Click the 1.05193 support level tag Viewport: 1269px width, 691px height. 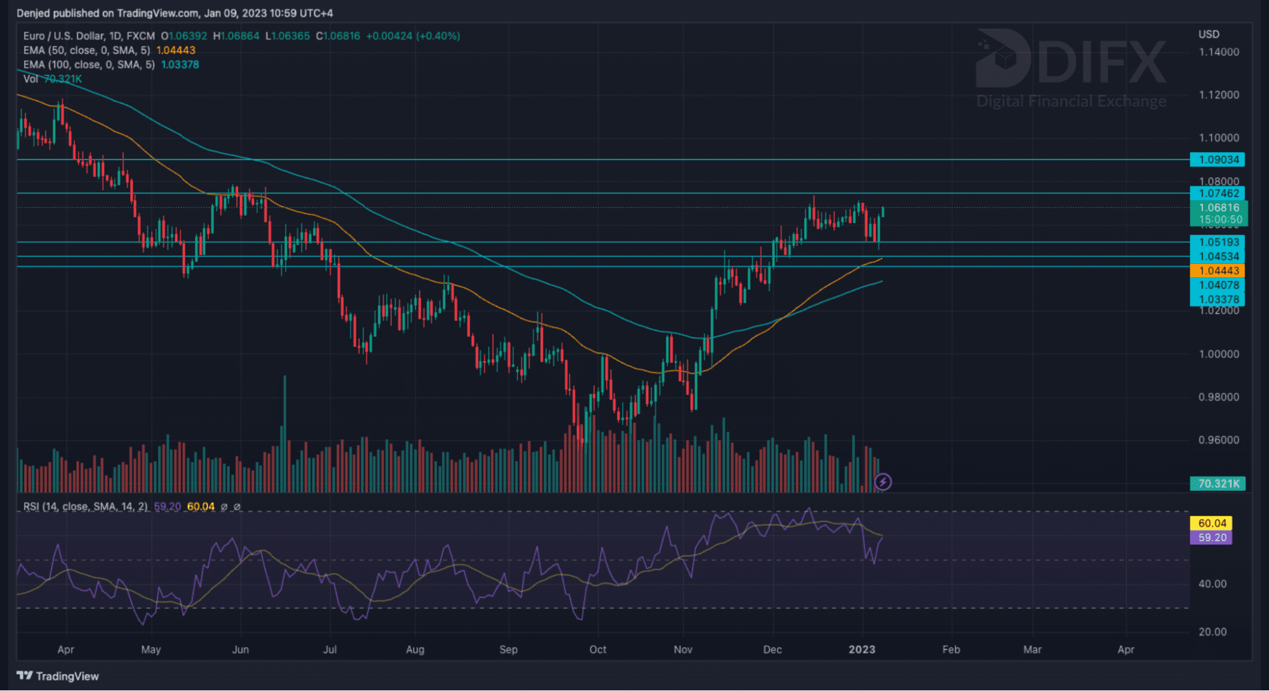click(x=1217, y=242)
